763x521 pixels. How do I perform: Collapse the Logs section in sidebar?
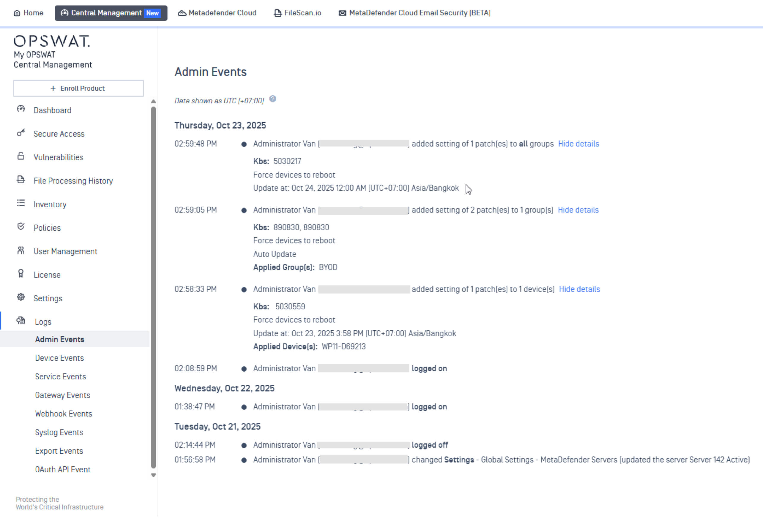click(x=43, y=322)
